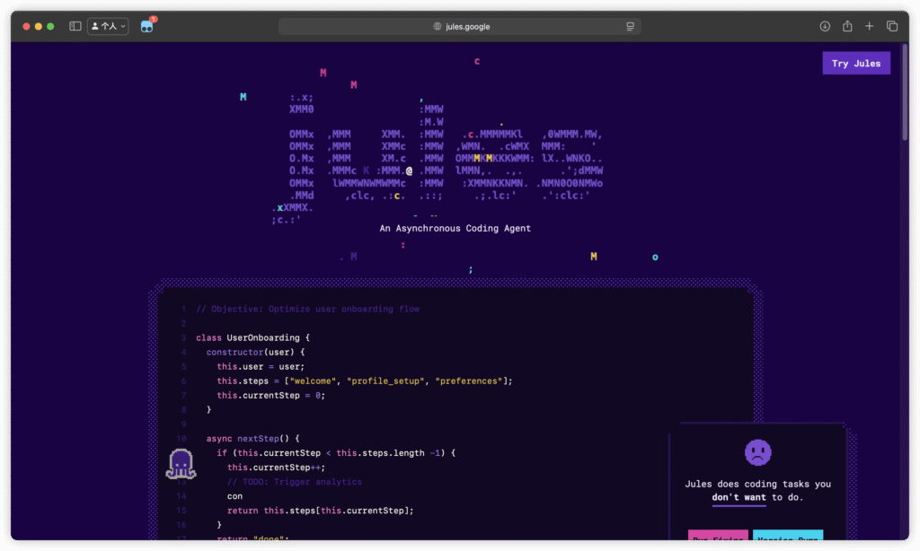The width and height of the screenshot is (920, 551).
Task: Open the 个人 profile dropdown
Action: tap(108, 26)
